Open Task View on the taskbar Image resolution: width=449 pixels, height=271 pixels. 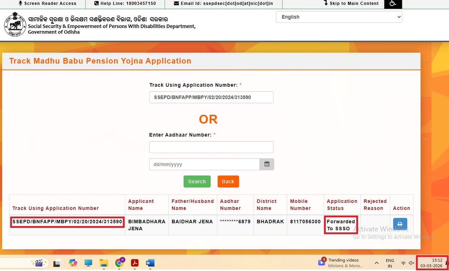57,263
